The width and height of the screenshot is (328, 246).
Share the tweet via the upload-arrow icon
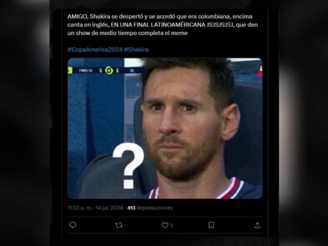tap(257, 225)
